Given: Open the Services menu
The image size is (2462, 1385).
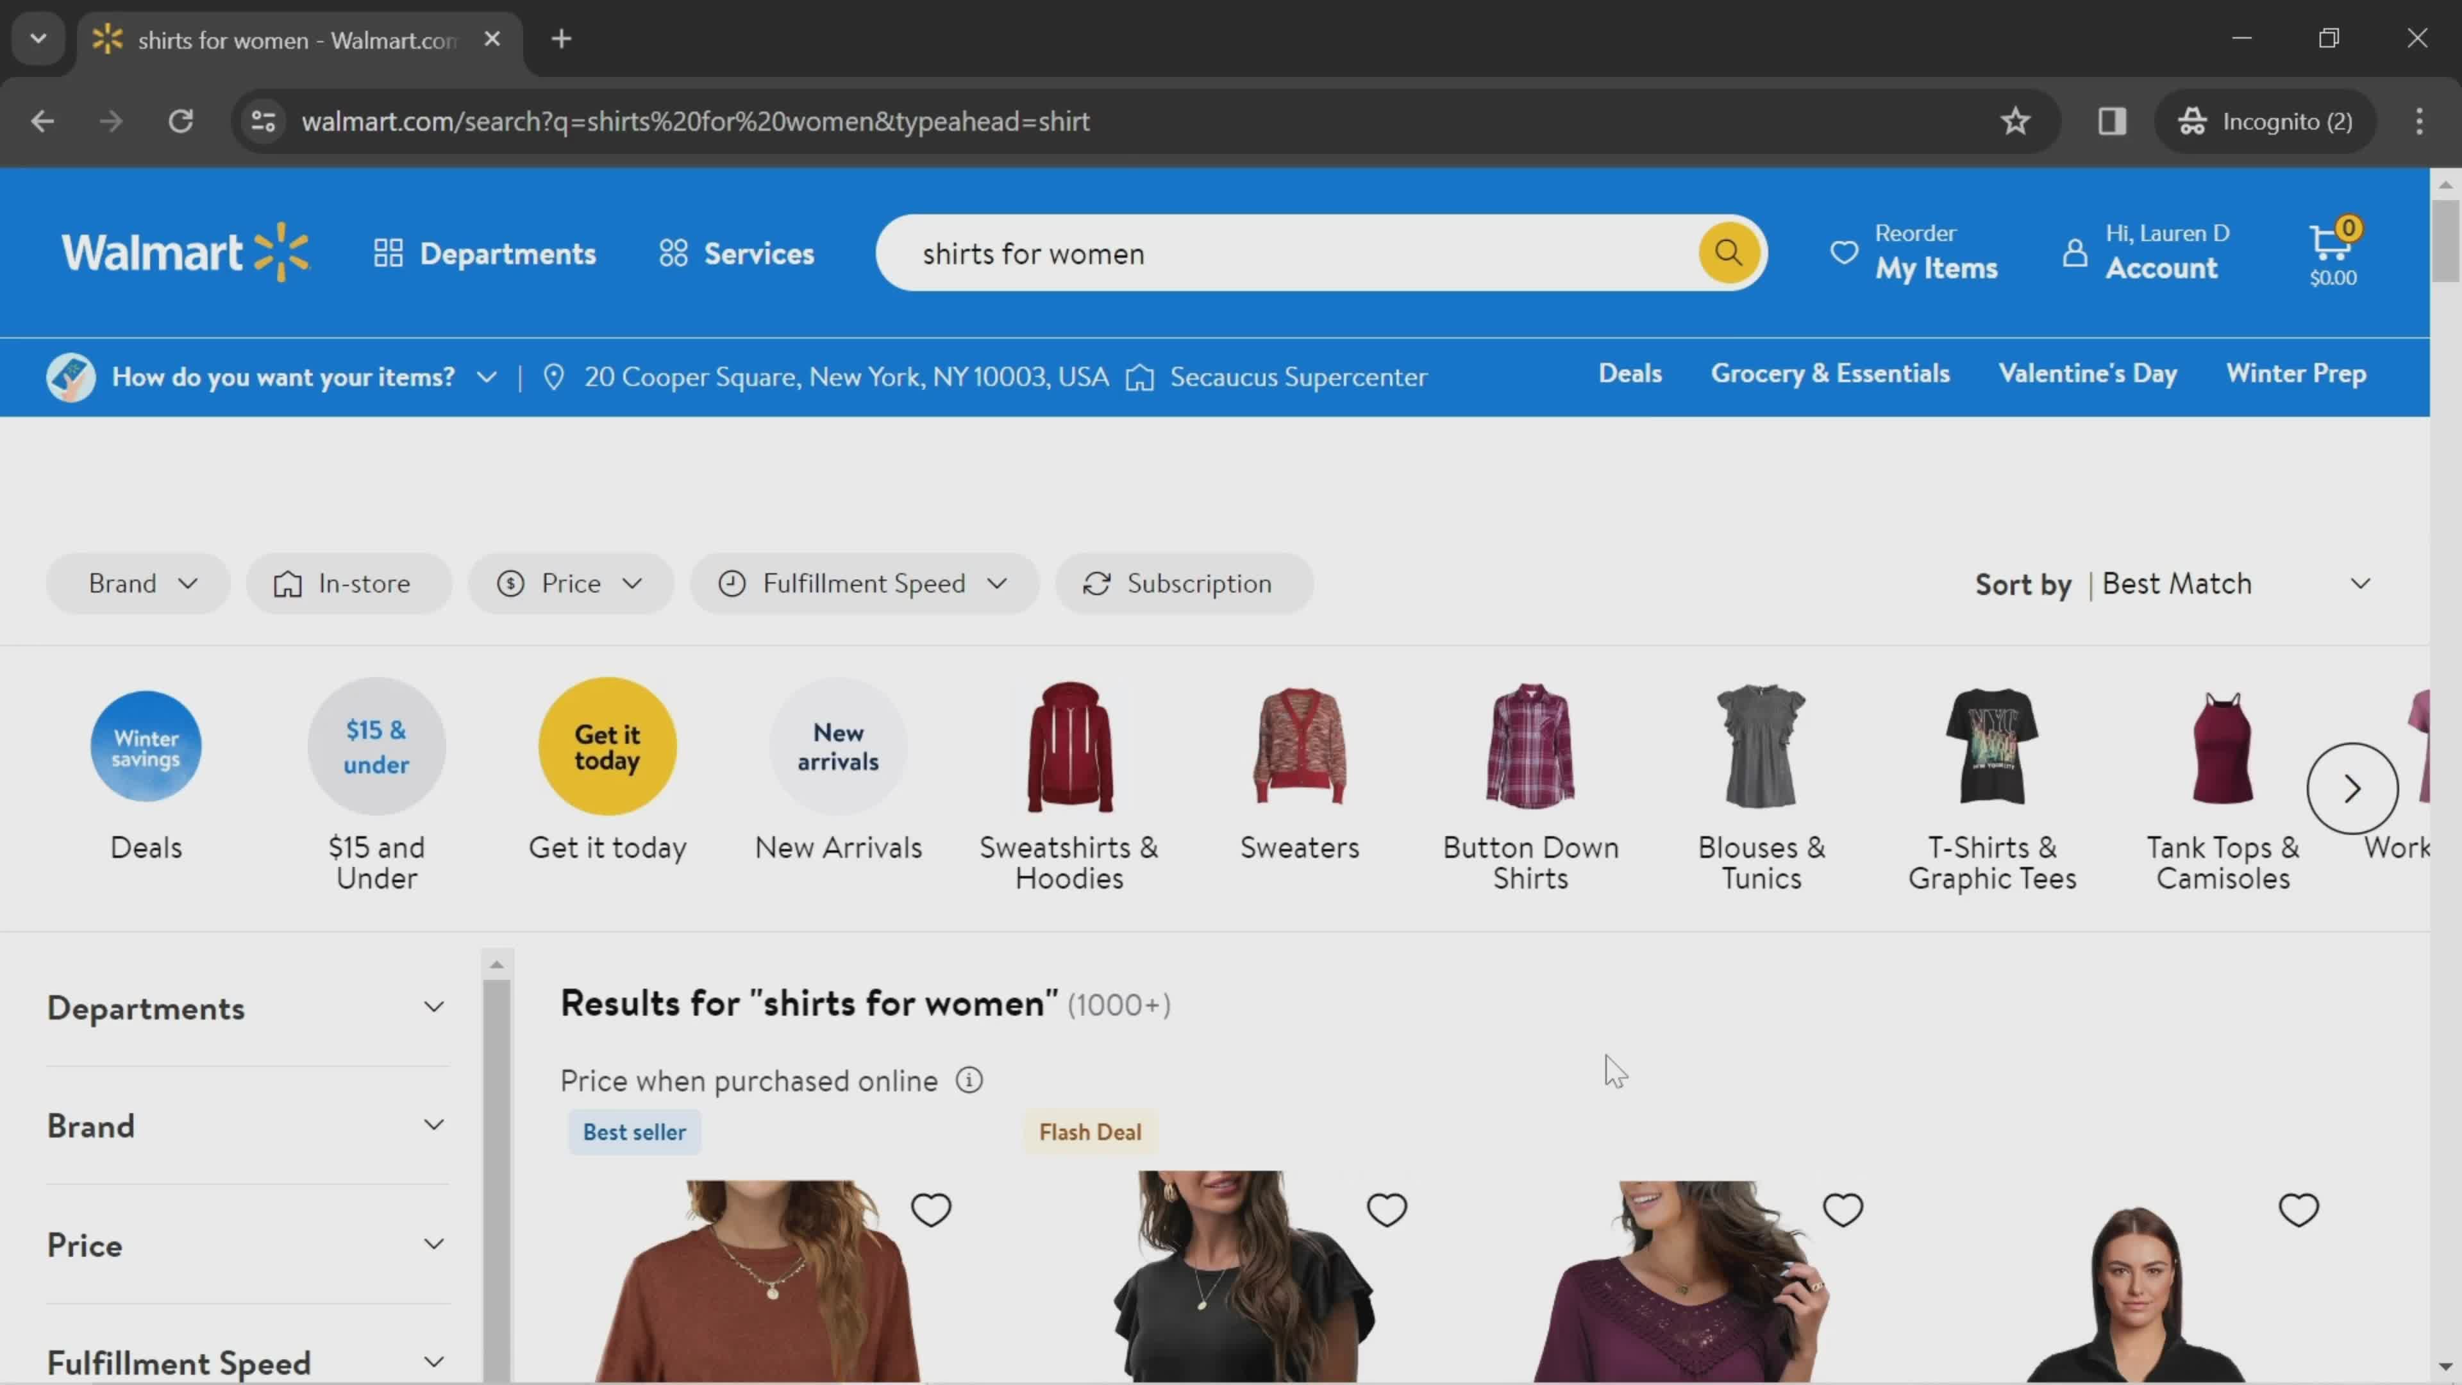Looking at the screenshot, I should coord(736,253).
